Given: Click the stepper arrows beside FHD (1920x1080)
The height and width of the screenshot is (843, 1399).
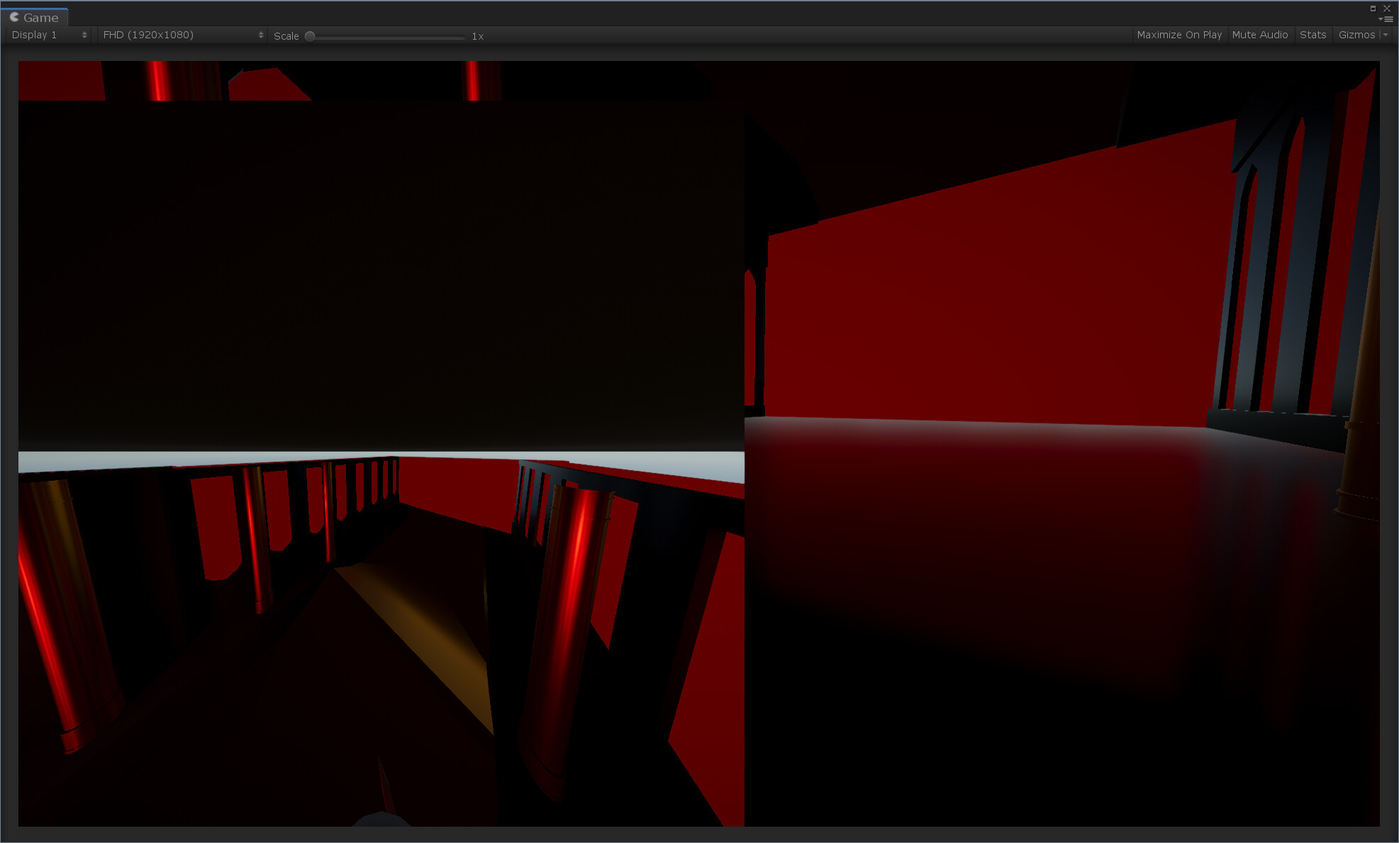Looking at the screenshot, I should tap(260, 34).
